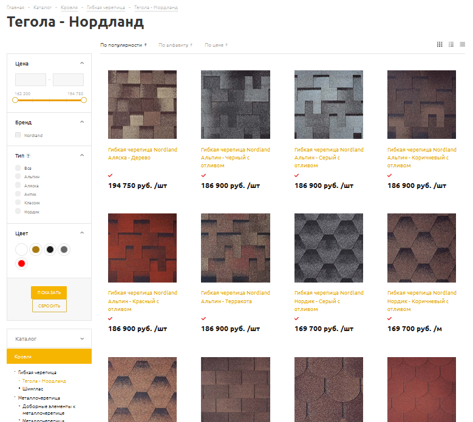Select the gray color swatch
The width and height of the screenshot is (473, 422).
click(64, 249)
